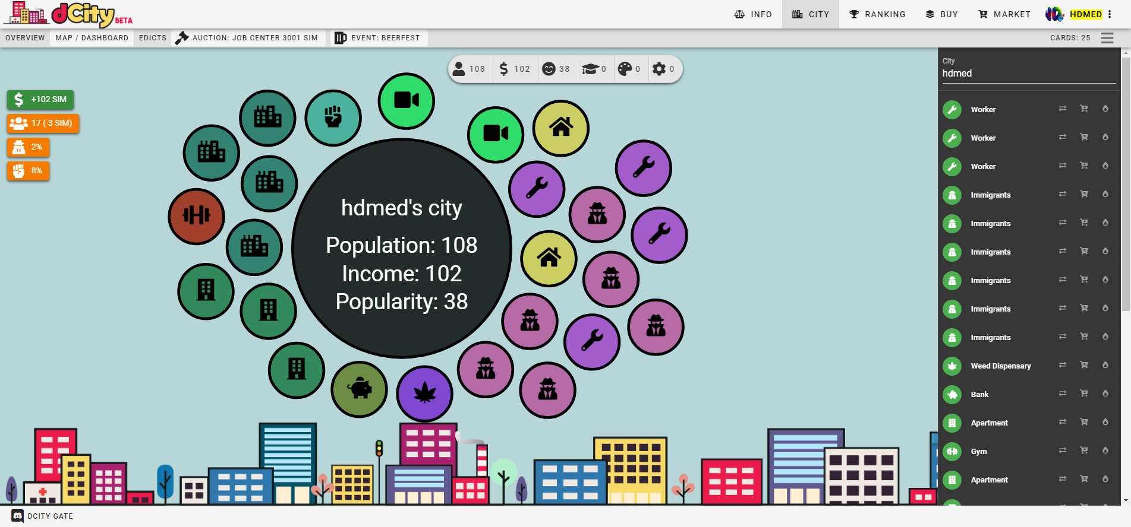Click the dCity logo
1131x527 pixels.
click(x=69, y=14)
